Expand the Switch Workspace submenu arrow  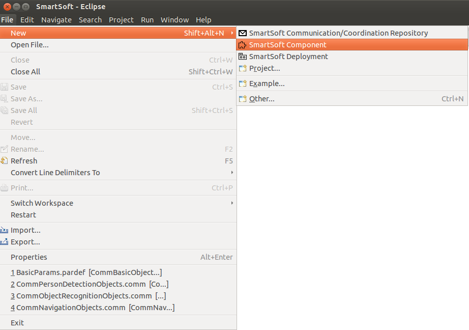(232, 203)
